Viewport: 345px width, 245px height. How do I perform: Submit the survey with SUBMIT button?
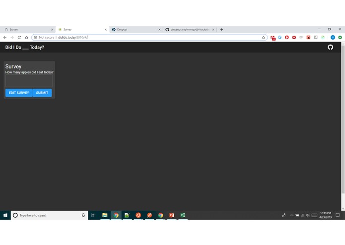(x=42, y=93)
